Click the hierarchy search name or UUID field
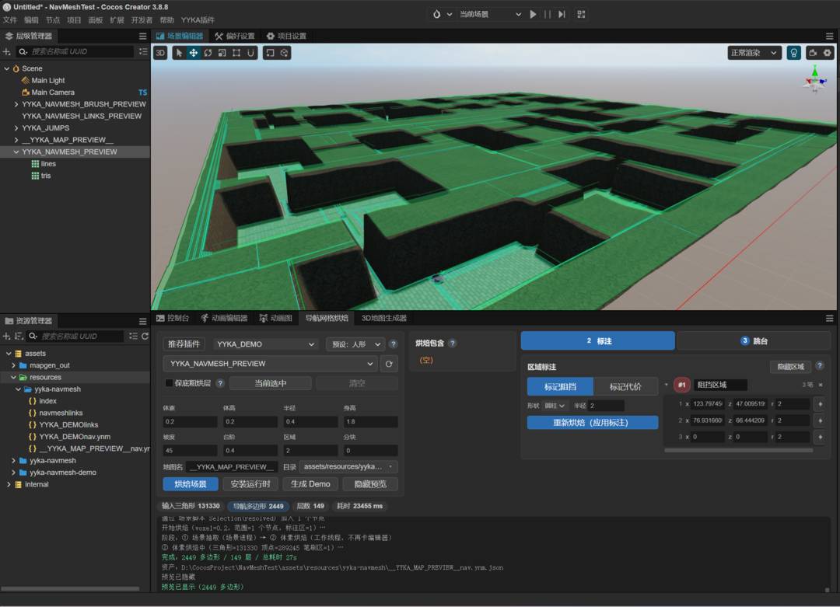The width and height of the screenshot is (840, 607). (x=75, y=51)
